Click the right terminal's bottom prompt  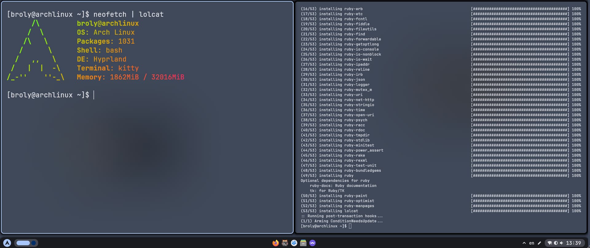(326, 226)
